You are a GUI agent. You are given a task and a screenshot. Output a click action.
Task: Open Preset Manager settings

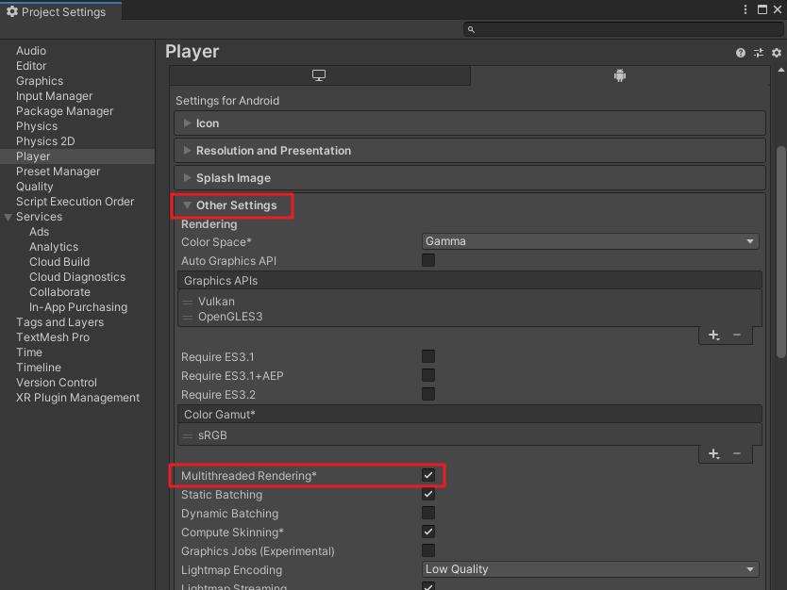59,172
